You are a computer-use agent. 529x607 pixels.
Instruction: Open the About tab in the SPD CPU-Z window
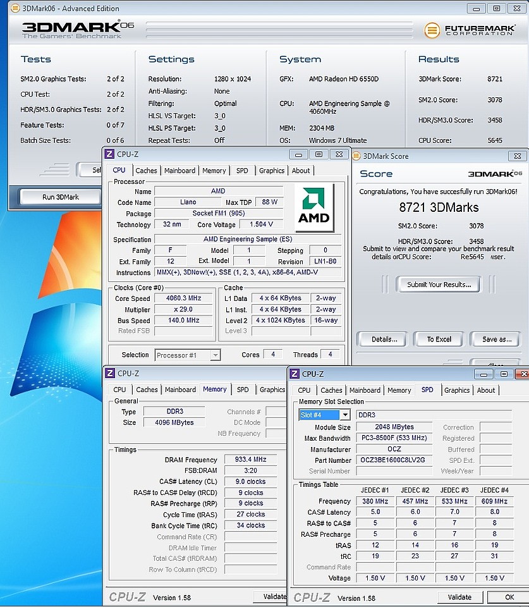coord(485,391)
